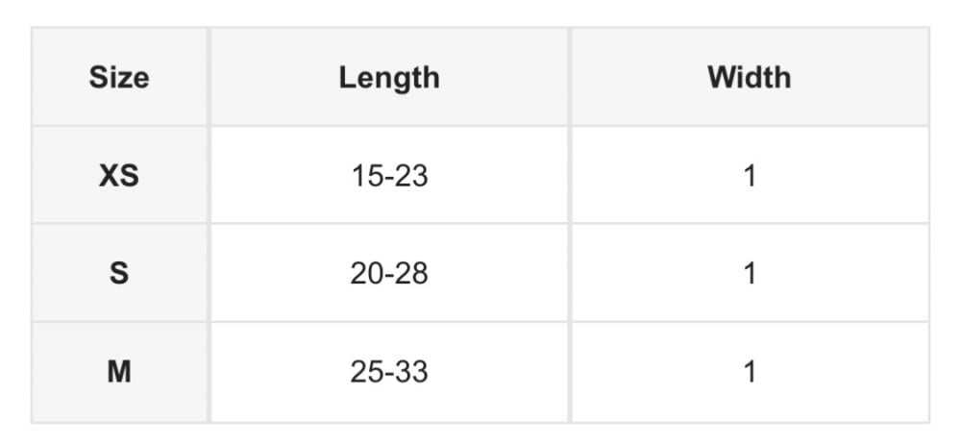This screenshot has height=445, width=961.
Task: Pick the length cell for size M
Action: pyautogui.click(x=389, y=372)
